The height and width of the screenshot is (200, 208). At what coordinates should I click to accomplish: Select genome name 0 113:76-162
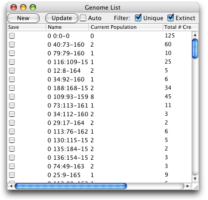[68, 132]
